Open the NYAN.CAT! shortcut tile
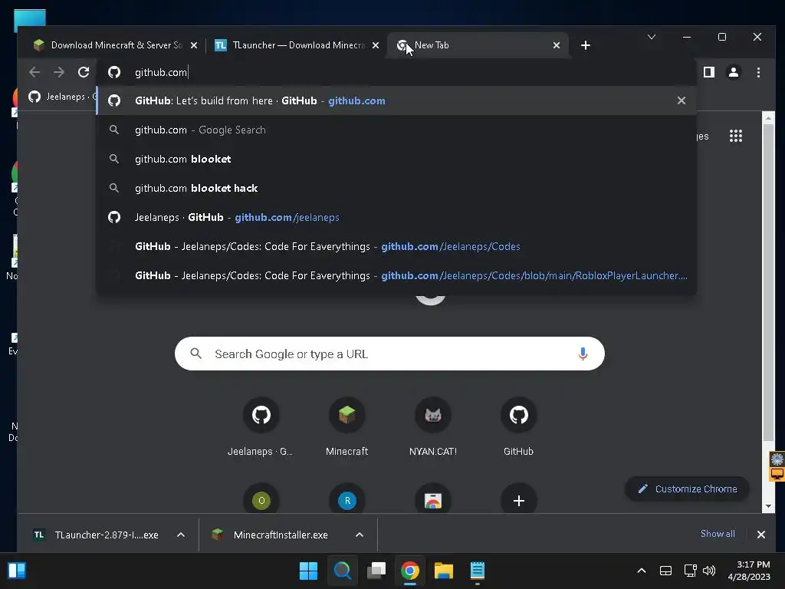Screen dimensions: 785x589 click(x=433, y=426)
